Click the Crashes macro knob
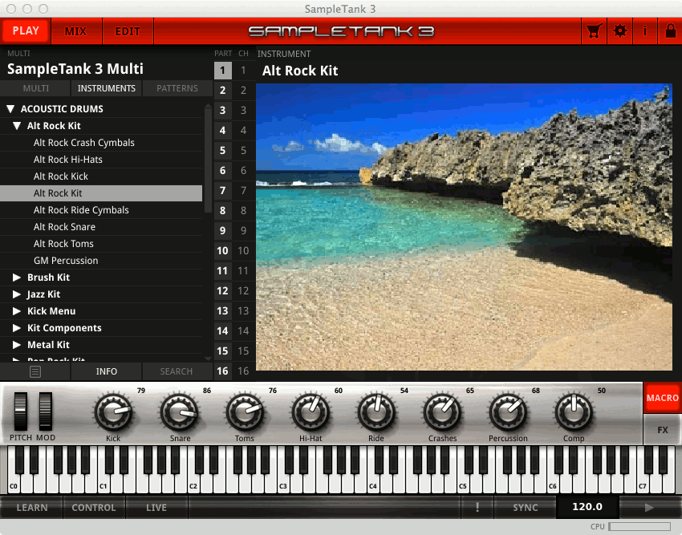682x535 pixels. 442,412
